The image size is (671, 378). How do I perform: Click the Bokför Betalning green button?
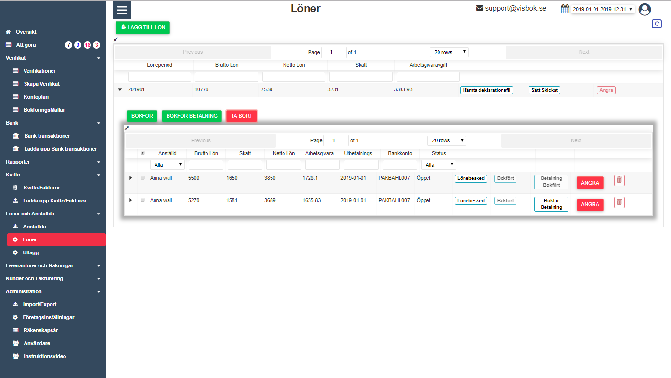point(192,116)
